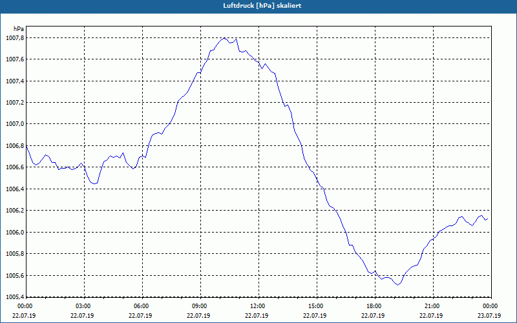
Task: Click the hPa unit label atop the axis
Action: click(x=19, y=28)
